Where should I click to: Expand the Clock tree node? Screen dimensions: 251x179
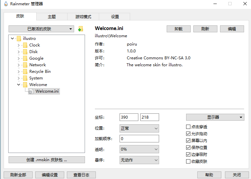pyautogui.click(x=18, y=45)
